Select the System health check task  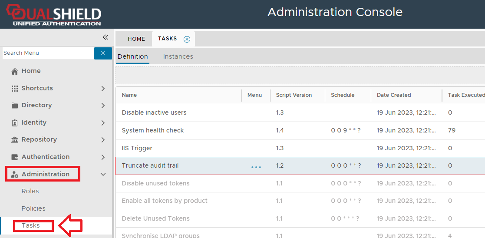point(153,130)
